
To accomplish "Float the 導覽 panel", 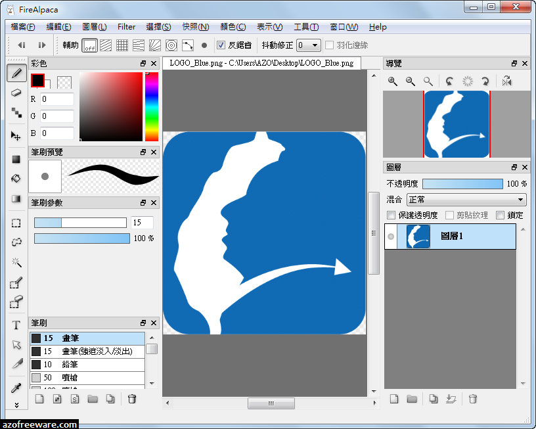I will [x=514, y=64].
